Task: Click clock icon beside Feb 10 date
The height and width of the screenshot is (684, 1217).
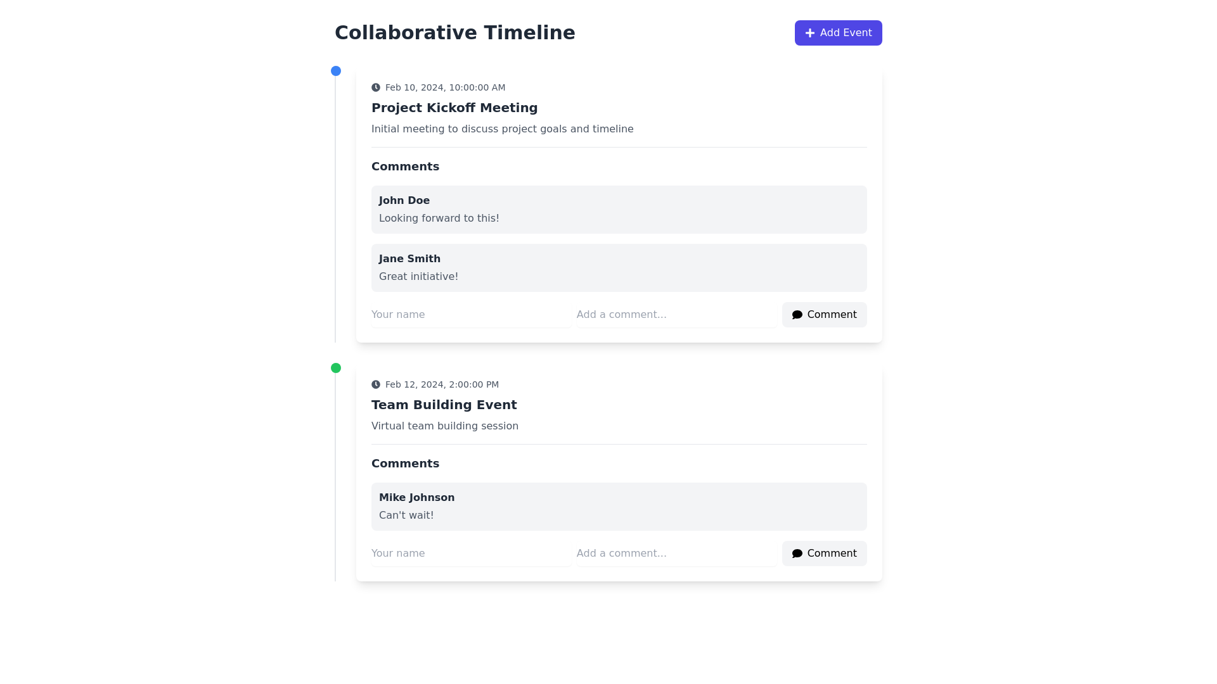Action: pyautogui.click(x=376, y=87)
